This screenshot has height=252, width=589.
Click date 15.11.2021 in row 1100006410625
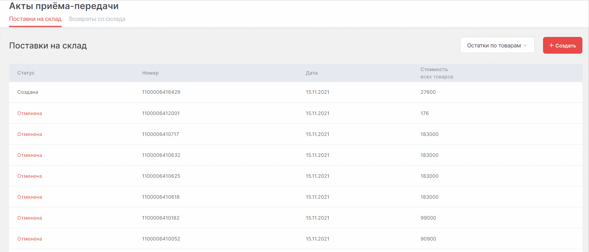click(318, 176)
